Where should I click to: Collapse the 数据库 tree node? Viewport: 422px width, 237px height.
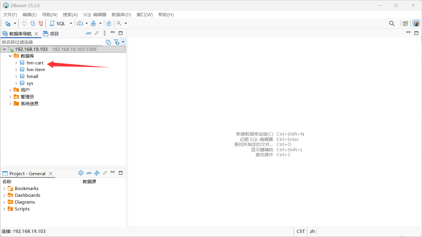pos(10,56)
